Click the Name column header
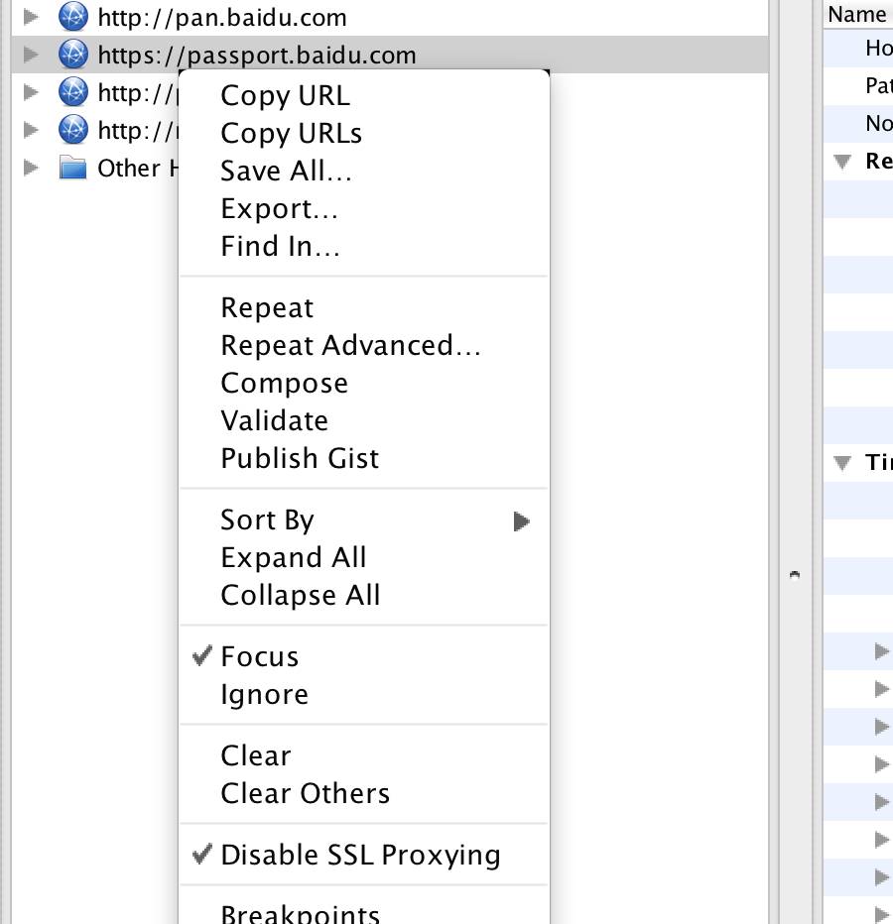The height and width of the screenshot is (924, 893). 857,13
